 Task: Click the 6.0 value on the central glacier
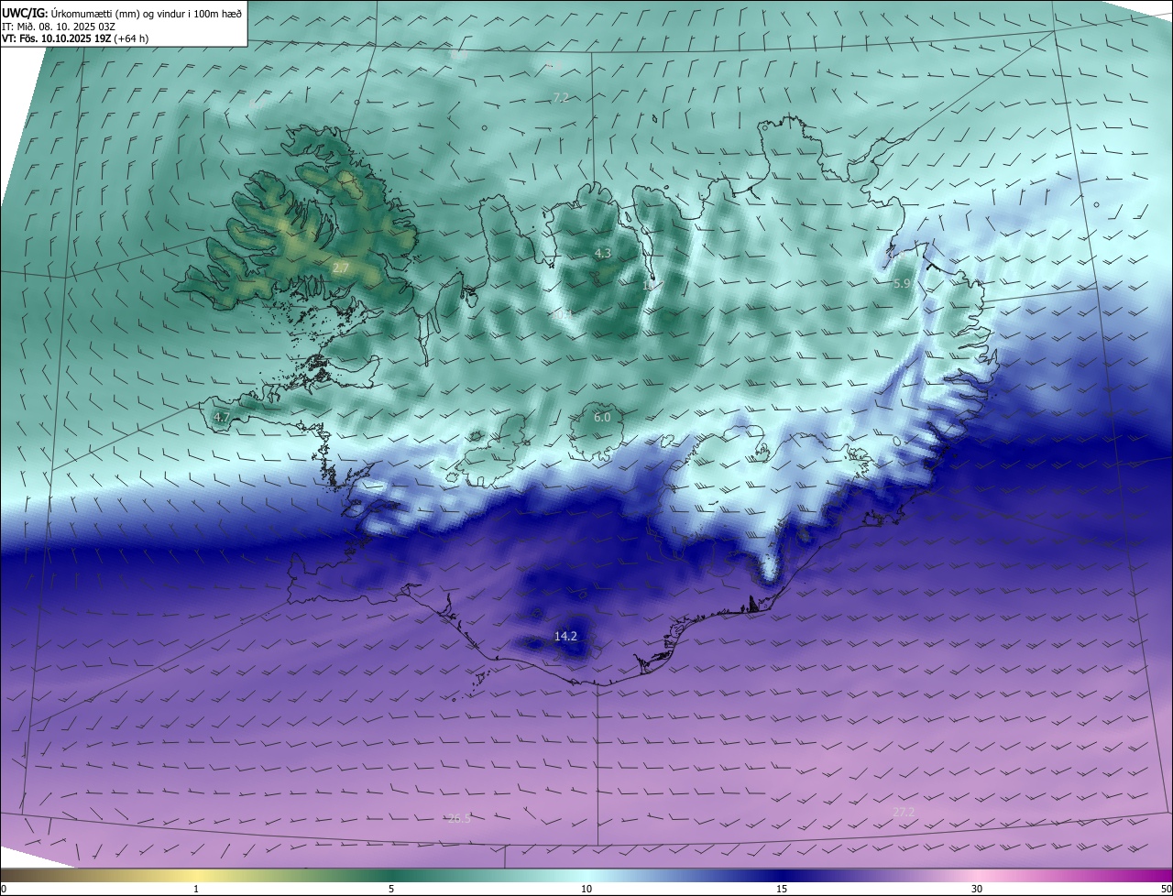(601, 417)
